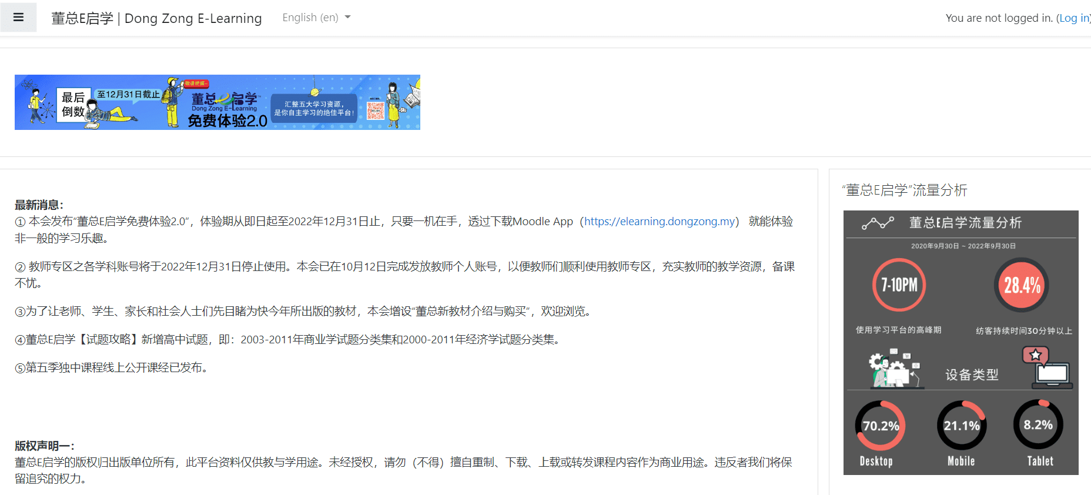Click the 70.2% Desktop usage ring
The height and width of the screenshot is (495, 1091).
pyautogui.click(x=880, y=426)
